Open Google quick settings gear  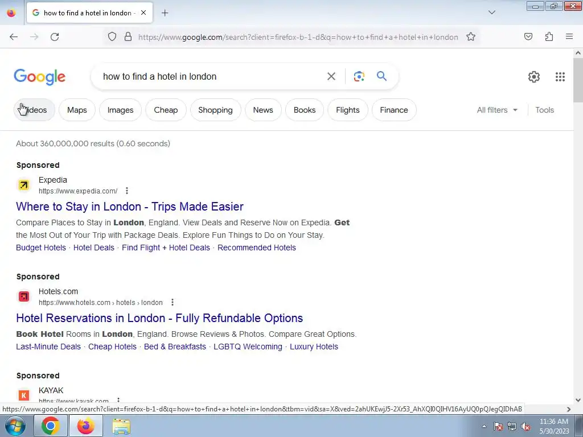(533, 77)
